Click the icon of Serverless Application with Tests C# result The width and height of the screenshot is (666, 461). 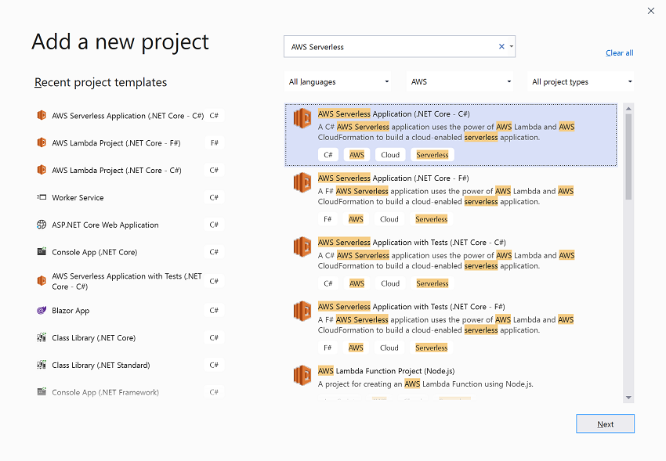pos(302,247)
